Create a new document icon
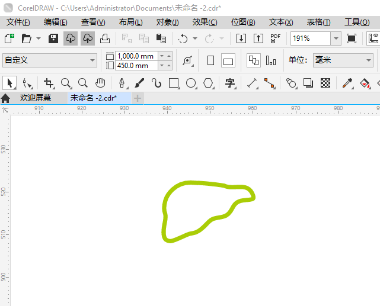This screenshot has height=306, width=380. tap(9, 38)
